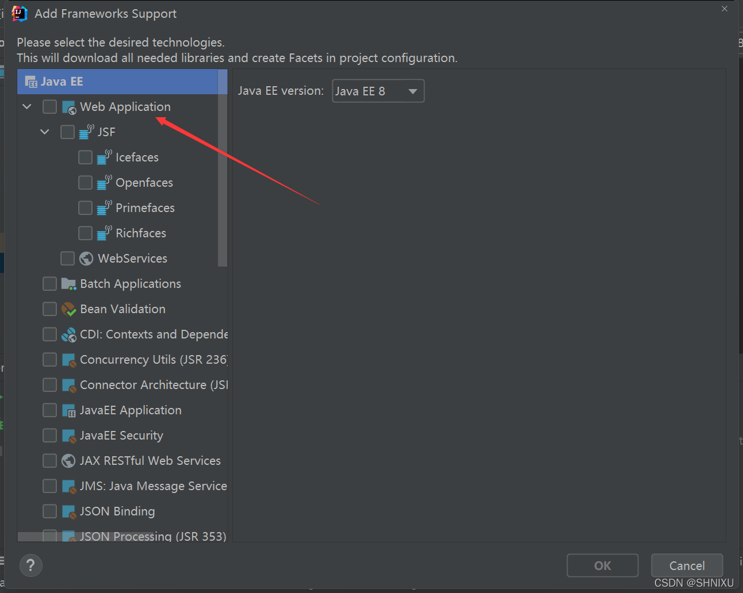
Task: Enable the Web Application checkbox
Action: click(x=50, y=107)
